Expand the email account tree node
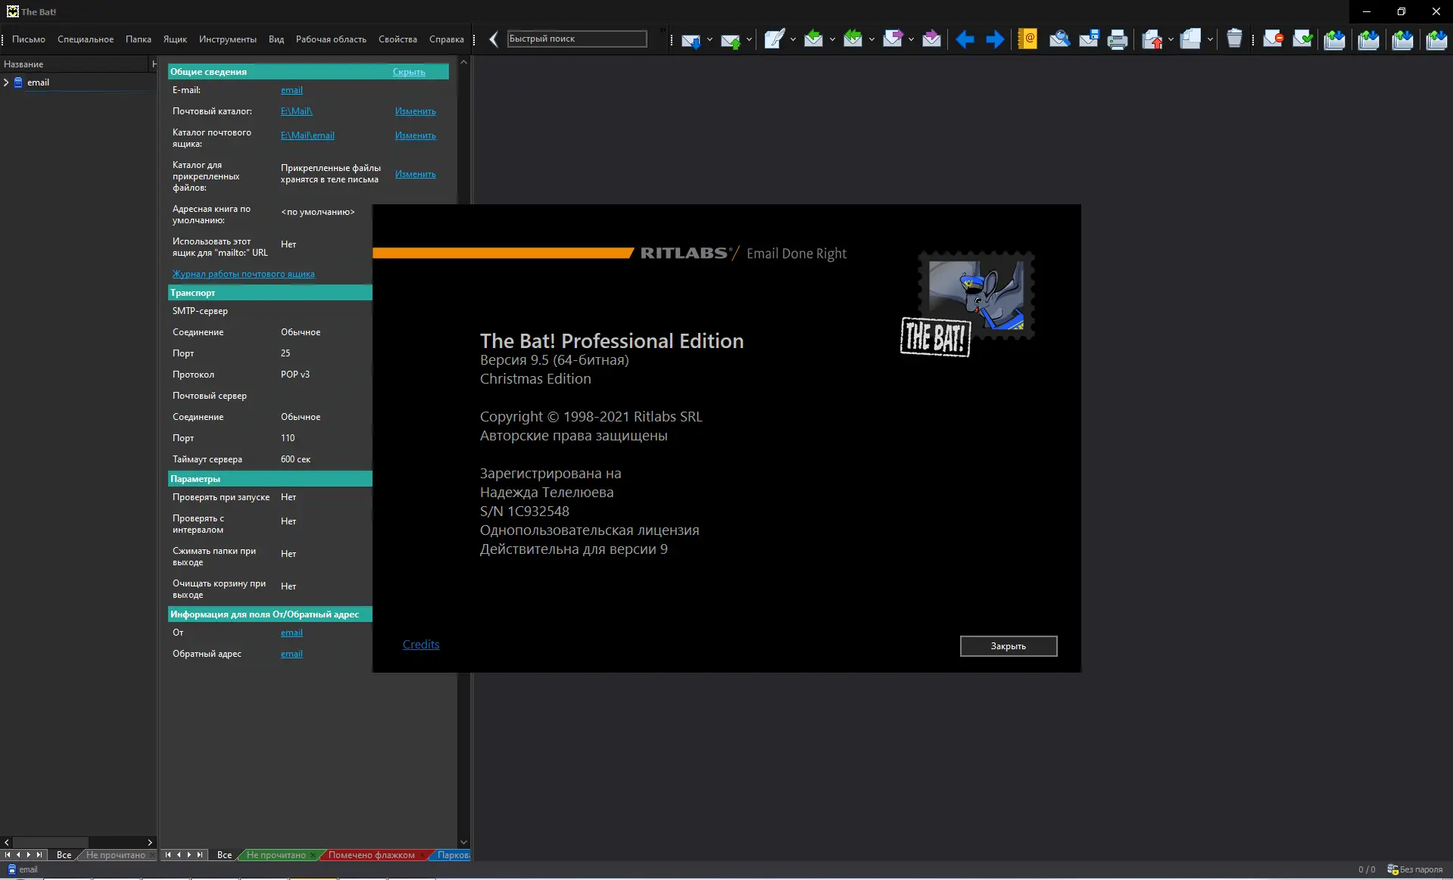1453x880 pixels. point(7,82)
